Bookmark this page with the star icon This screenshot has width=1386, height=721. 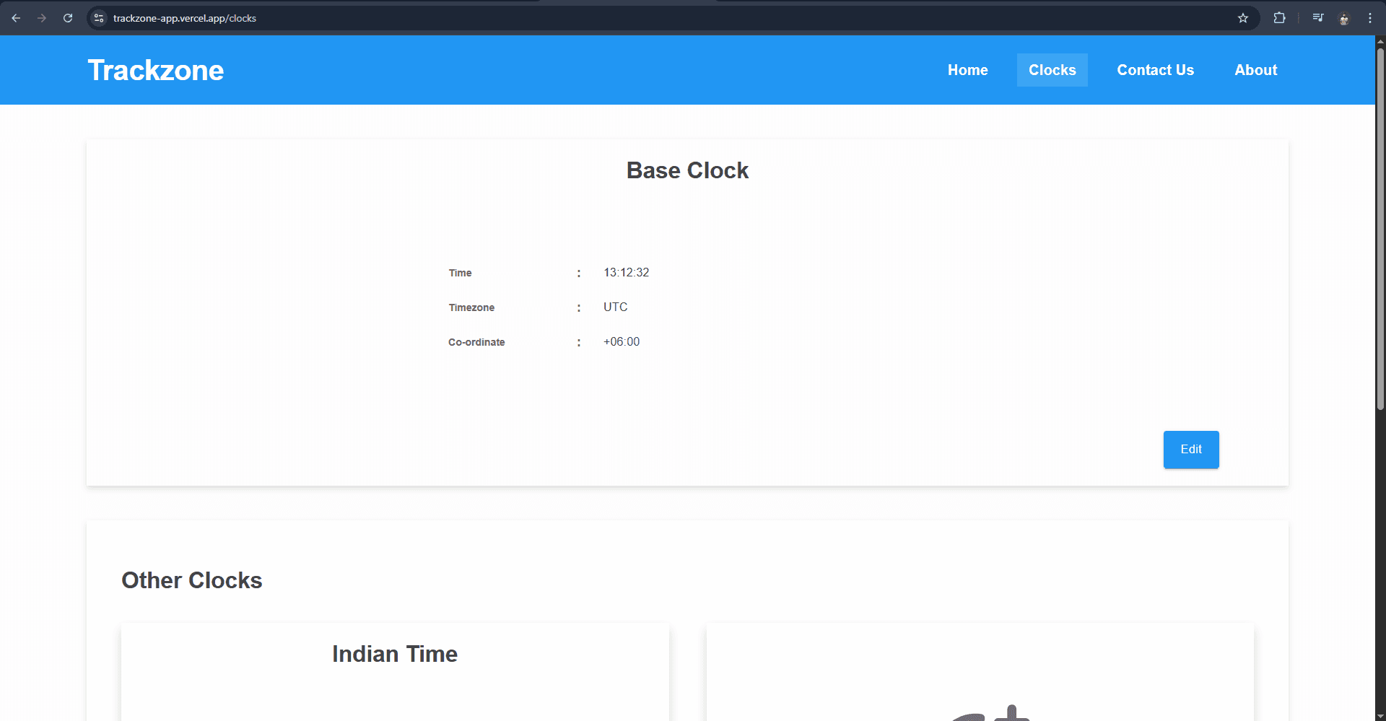[x=1244, y=18]
